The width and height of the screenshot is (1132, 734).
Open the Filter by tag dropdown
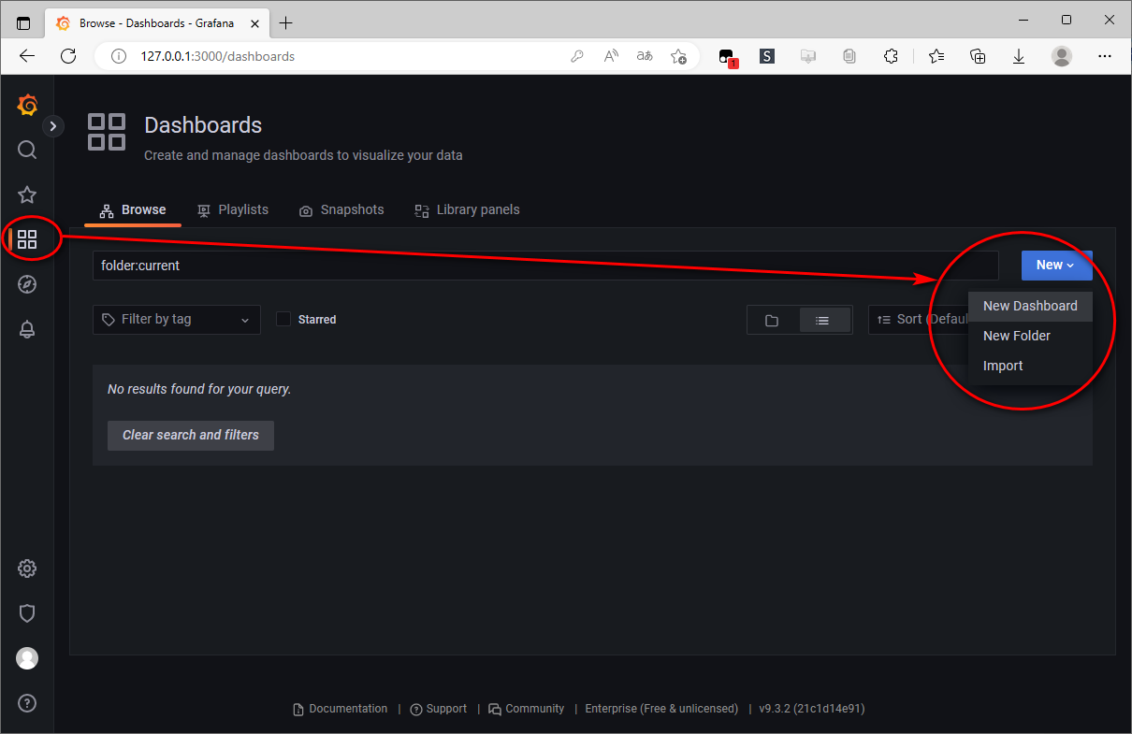(x=177, y=320)
